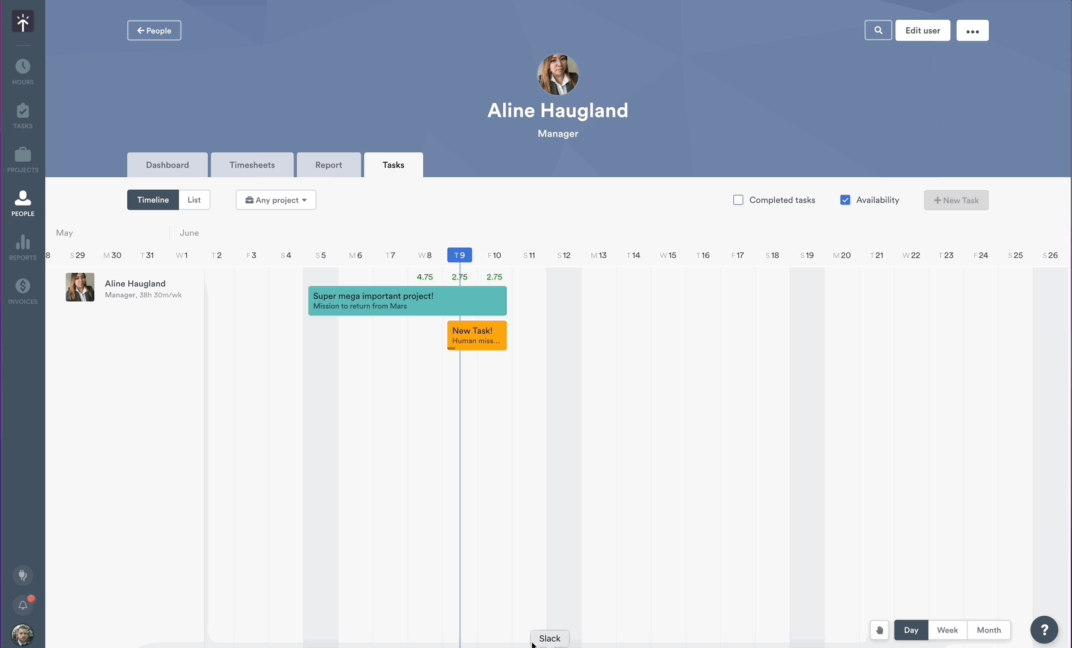
Task: Disable the Availability checkbox
Action: pyautogui.click(x=845, y=199)
